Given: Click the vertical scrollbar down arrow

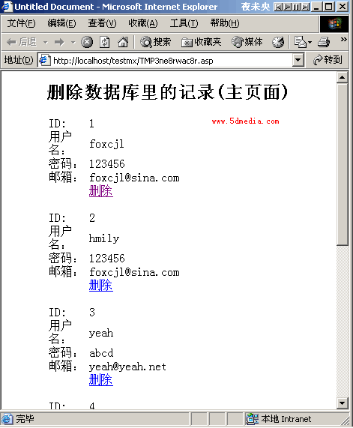Looking at the screenshot, I should click(342, 403).
